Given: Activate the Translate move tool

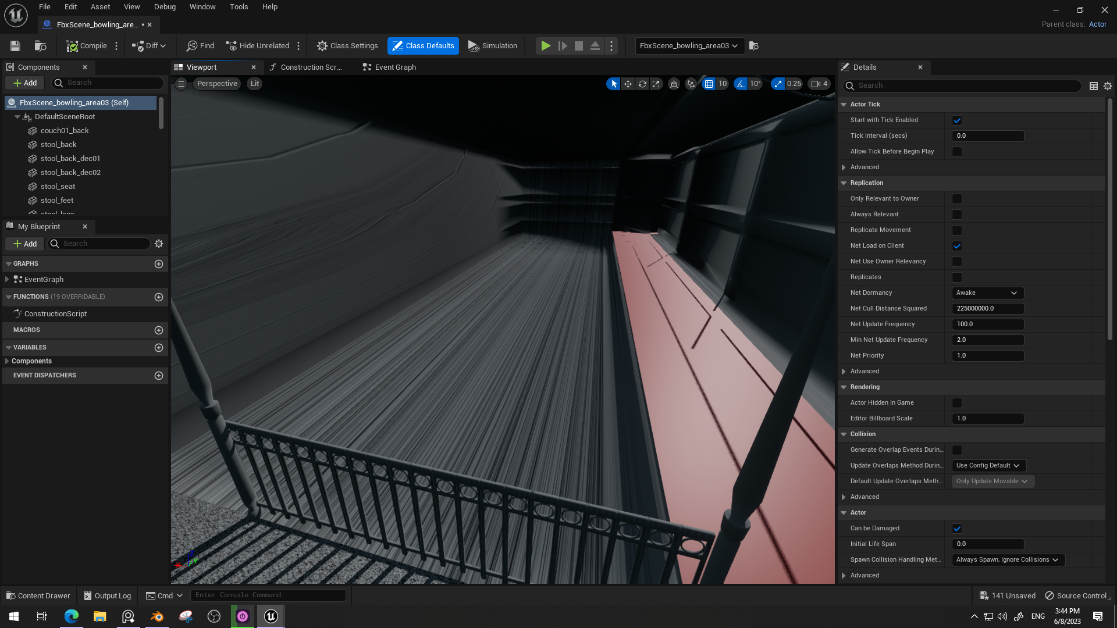Looking at the screenshot, I should 628,84.
